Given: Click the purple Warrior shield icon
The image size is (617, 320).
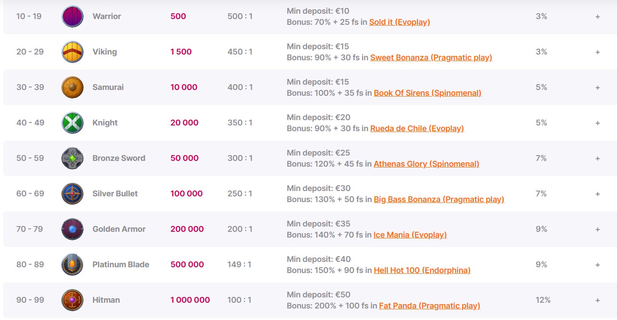Looking at the screenshot, I should pos(72,16).
